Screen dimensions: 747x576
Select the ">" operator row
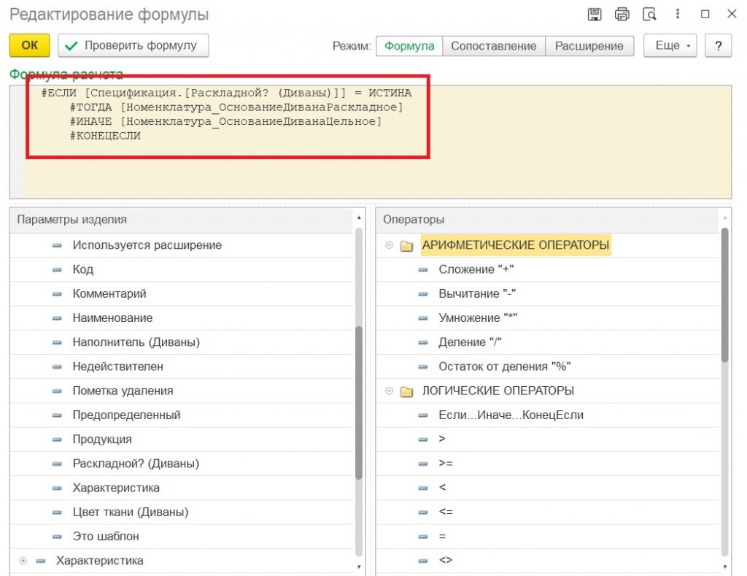[547, 439]
